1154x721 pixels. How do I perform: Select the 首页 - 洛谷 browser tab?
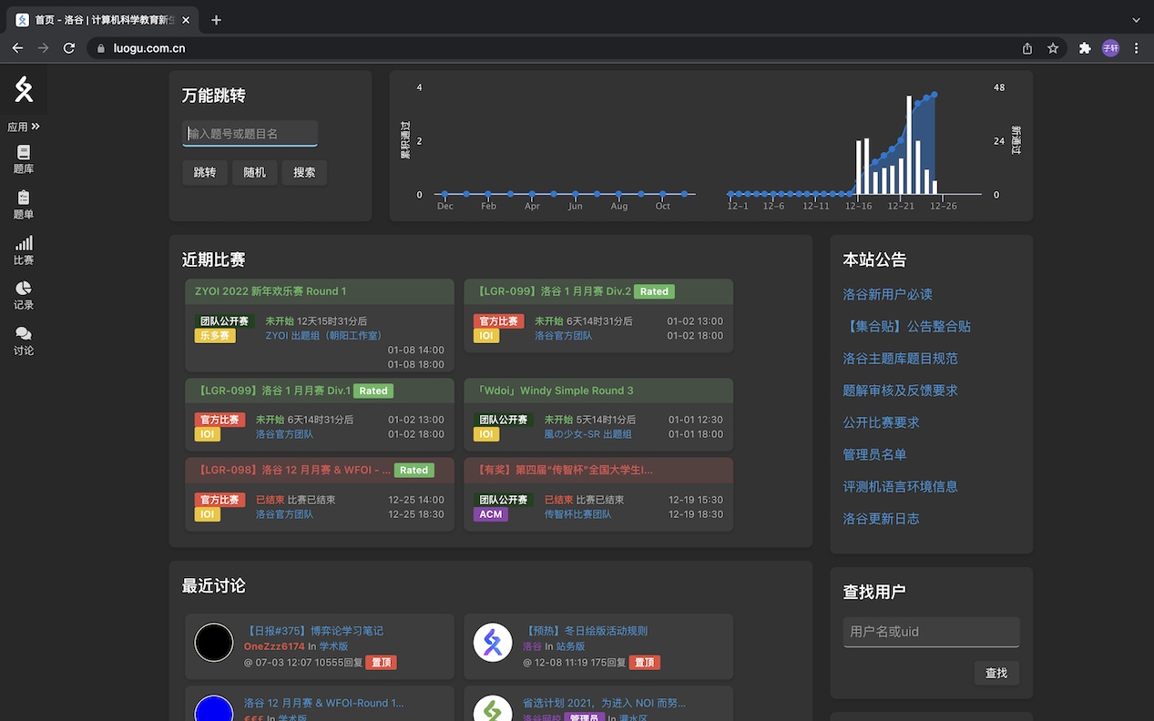[x=100, y=20]
